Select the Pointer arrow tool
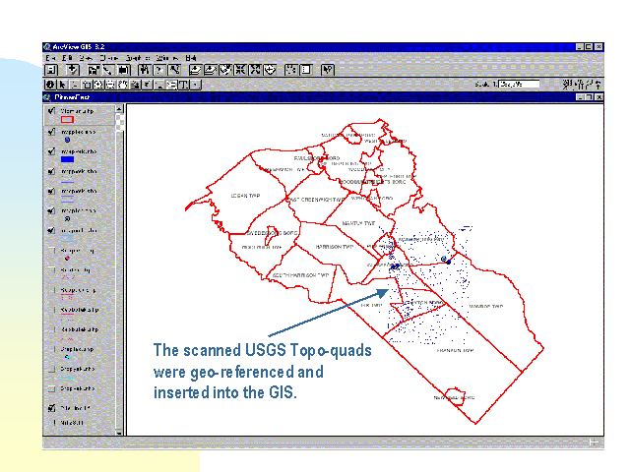 (x=63, y=85)
